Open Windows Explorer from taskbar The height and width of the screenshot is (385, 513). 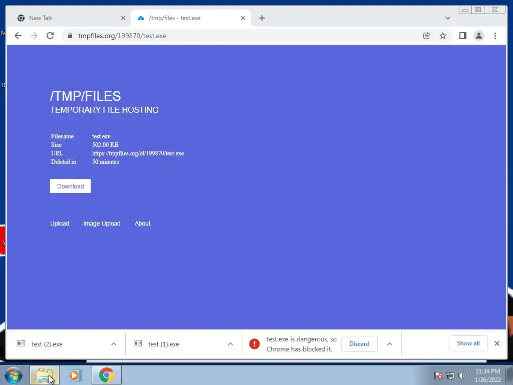point(45,375)
